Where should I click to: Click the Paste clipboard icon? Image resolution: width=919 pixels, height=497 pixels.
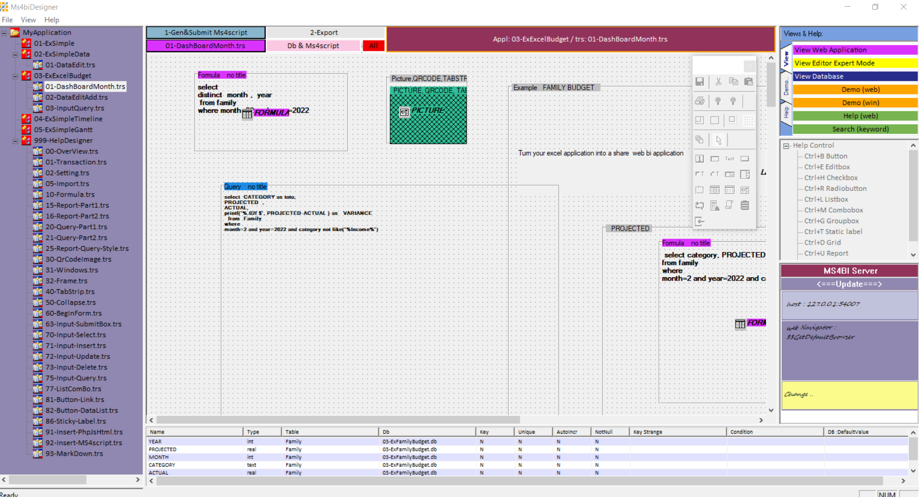tap(749, 82)
